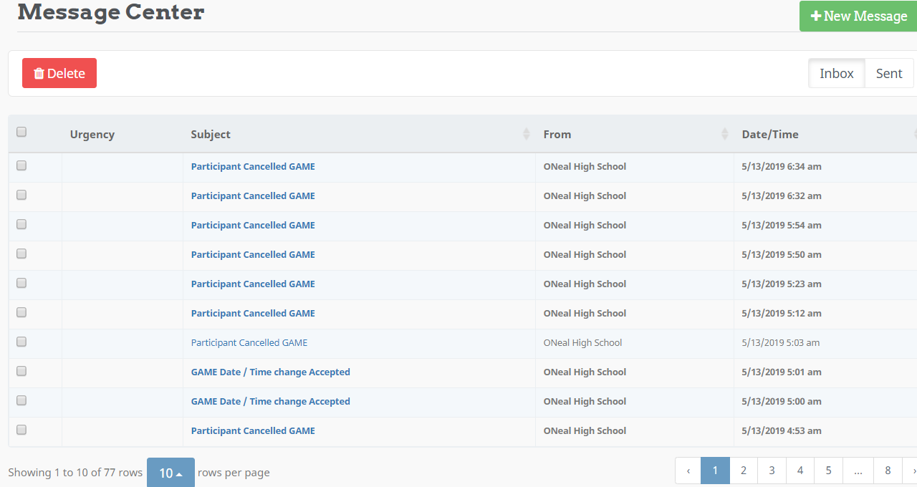Sort the table by Date/Time column header

(770, 134)
